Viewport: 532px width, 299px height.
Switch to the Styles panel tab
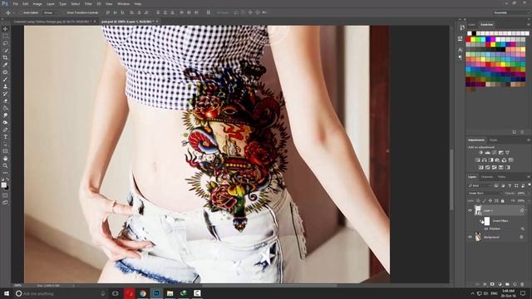[493, 140]
